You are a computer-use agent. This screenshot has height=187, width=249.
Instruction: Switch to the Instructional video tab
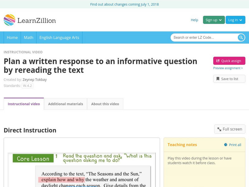23,104
